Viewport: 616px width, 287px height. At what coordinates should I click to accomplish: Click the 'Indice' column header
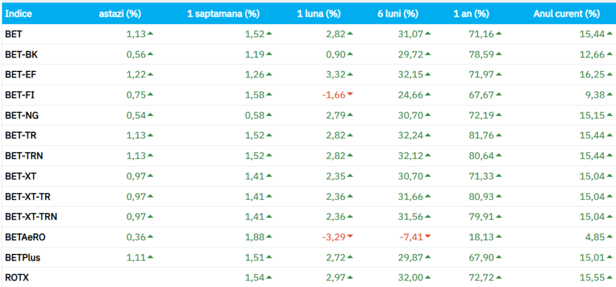pos(19,14)
